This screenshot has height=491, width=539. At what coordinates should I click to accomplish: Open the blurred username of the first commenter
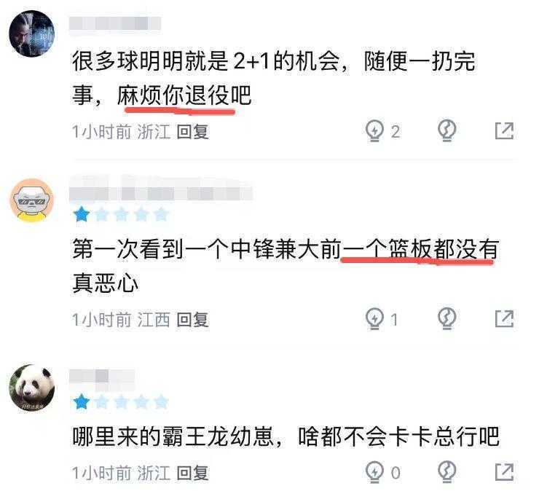[x=115, y=24]
